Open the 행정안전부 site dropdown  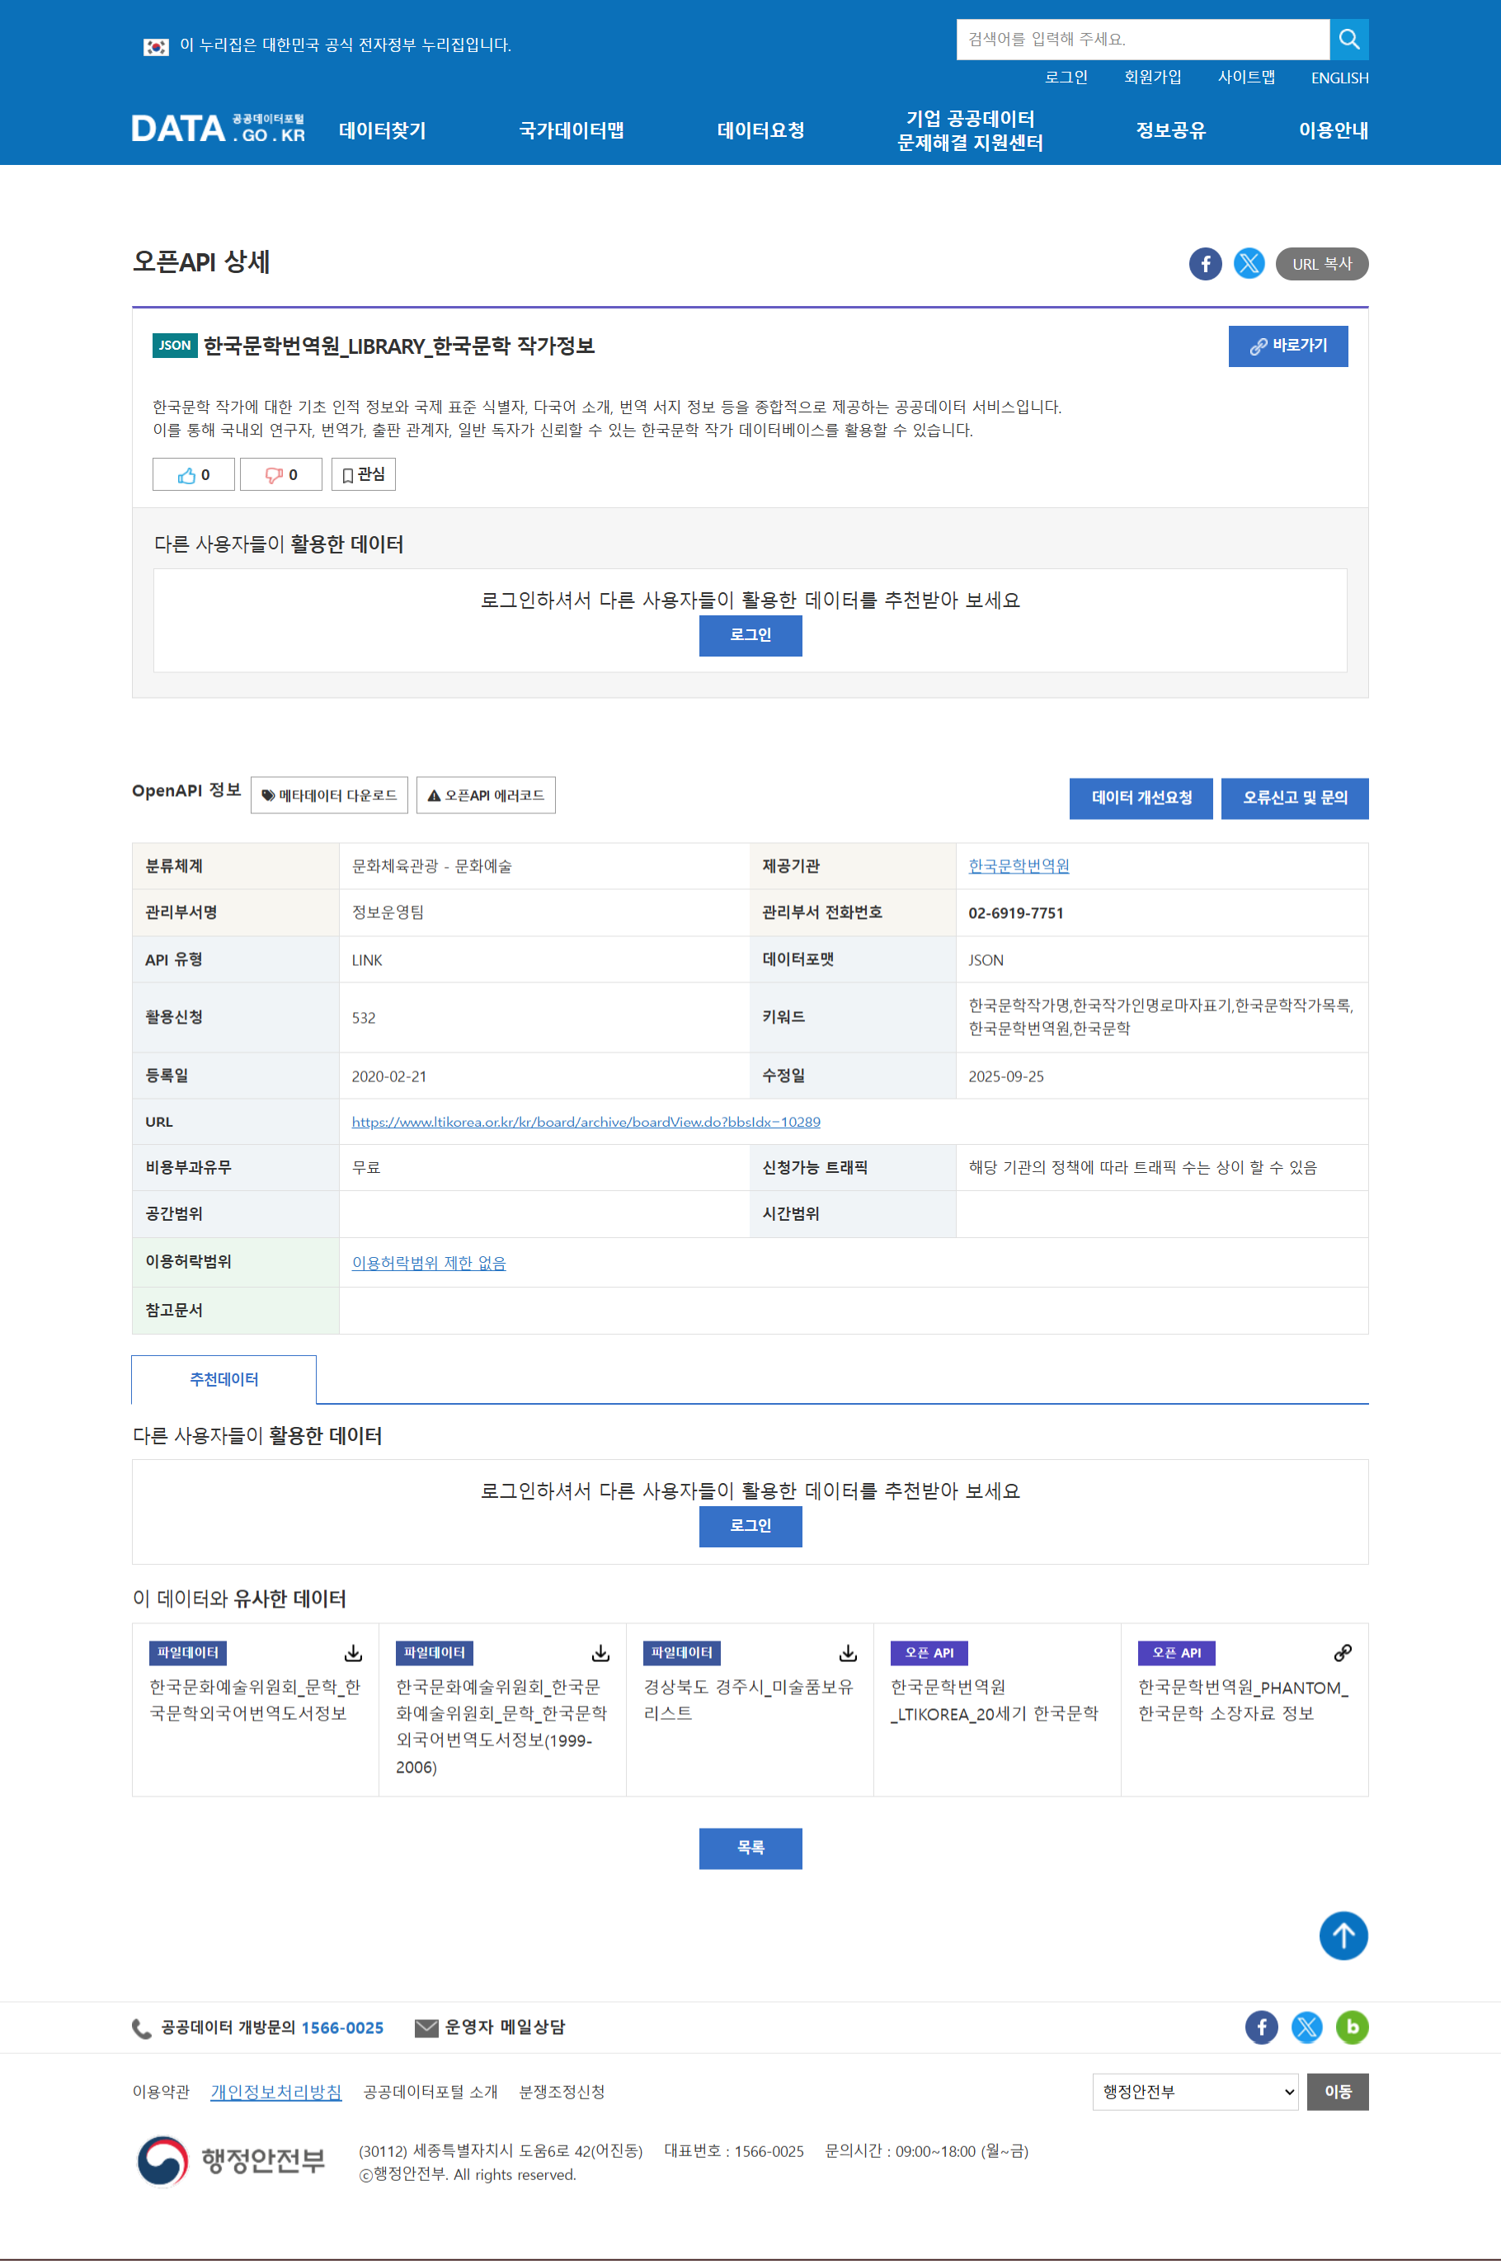(1195, 2092)
